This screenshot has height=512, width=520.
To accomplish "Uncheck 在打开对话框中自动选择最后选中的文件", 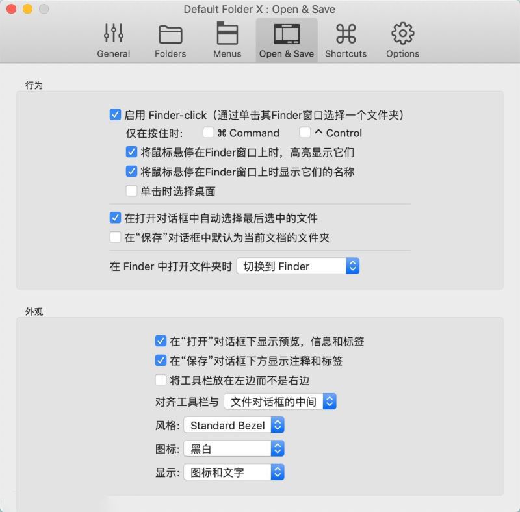I will [115, 218].
